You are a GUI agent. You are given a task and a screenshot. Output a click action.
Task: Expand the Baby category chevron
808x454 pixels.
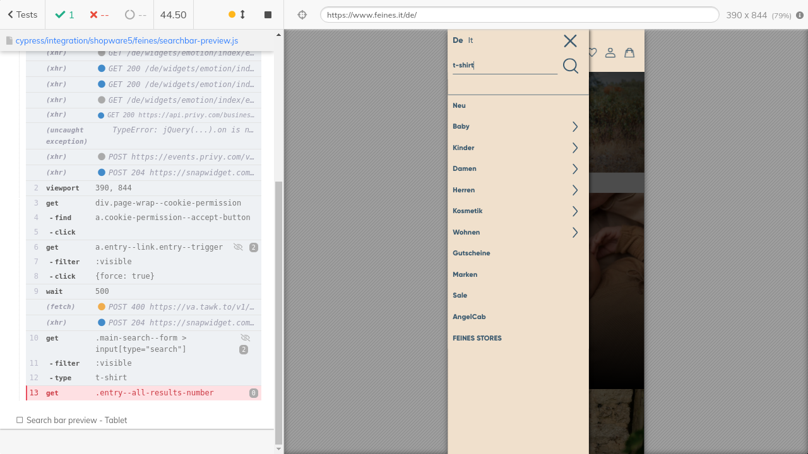tap(574, 127)
